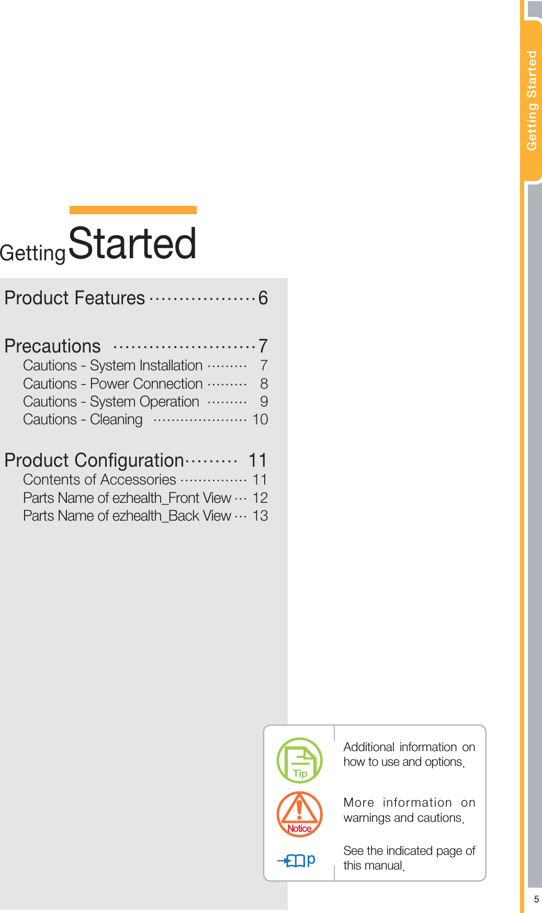Select the Getting Started side tab

(532, 101)
